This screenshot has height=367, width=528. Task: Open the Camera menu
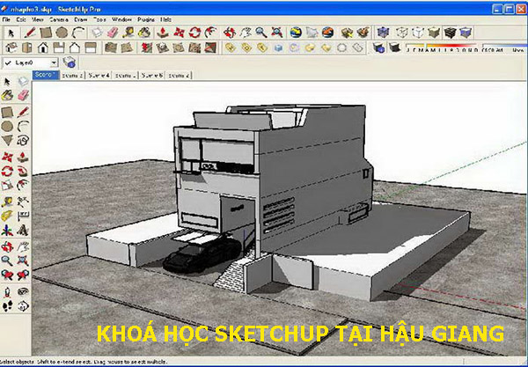pyautogui.click(x=59, y=19)
